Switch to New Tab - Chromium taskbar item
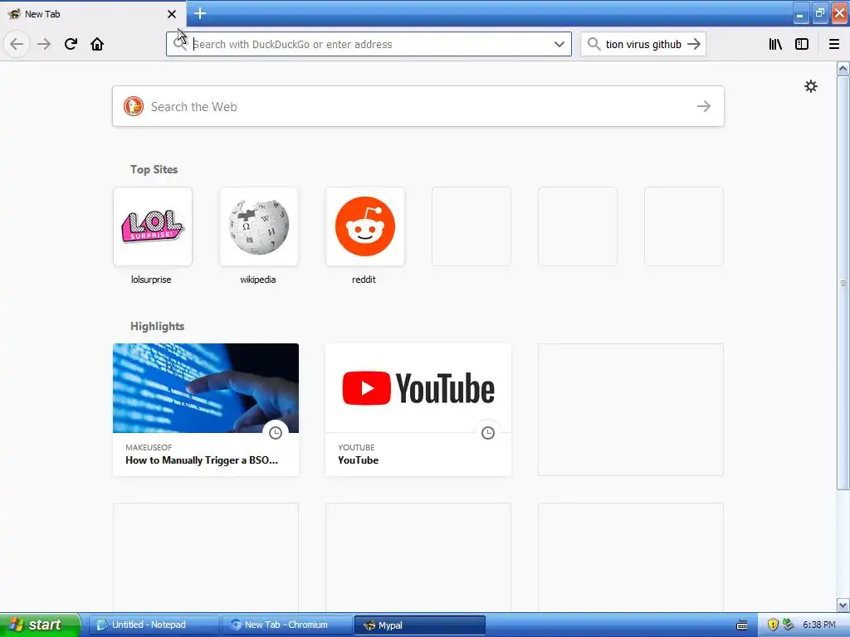 pyautogui.click(x=287, y=625)
